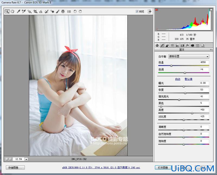
Task: Open the 基本 panel options menu
Action: (x=211, y=49)
